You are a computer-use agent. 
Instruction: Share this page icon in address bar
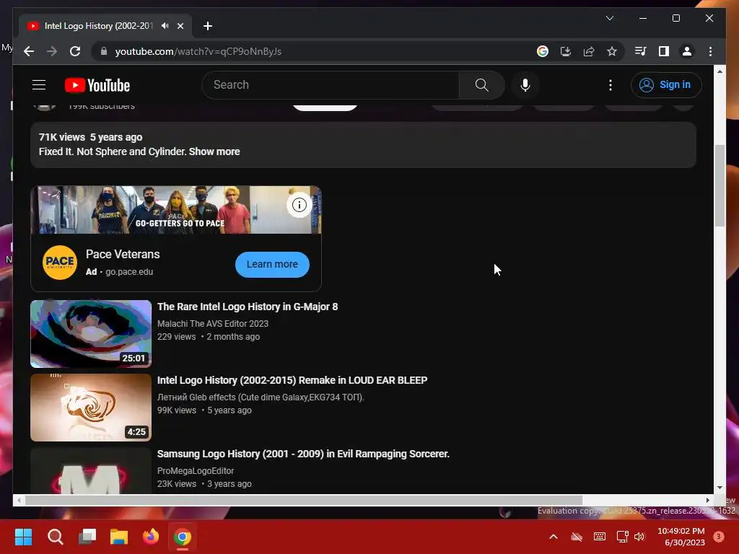pos(589,51)
